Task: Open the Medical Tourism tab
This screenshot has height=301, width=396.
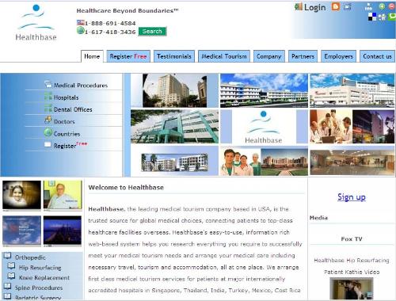Action: pos(224,56)
